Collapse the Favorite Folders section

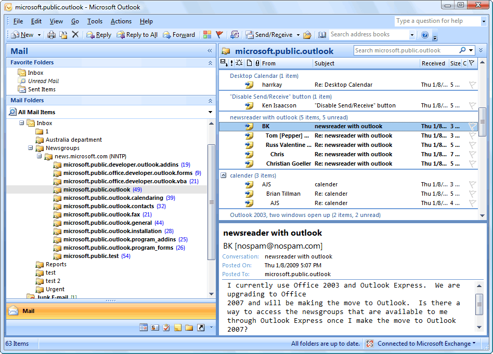pos(210,63)
